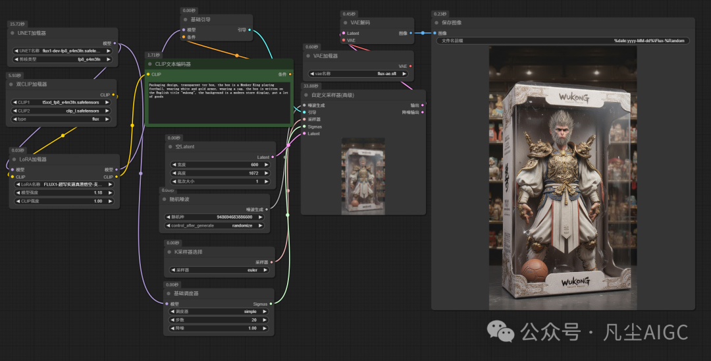Click the 15.72秒 time badge

18,24
